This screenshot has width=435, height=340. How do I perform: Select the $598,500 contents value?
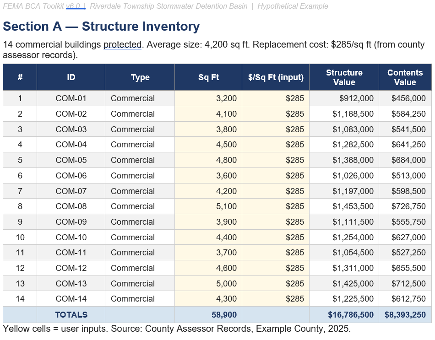(x=405, y=191)
